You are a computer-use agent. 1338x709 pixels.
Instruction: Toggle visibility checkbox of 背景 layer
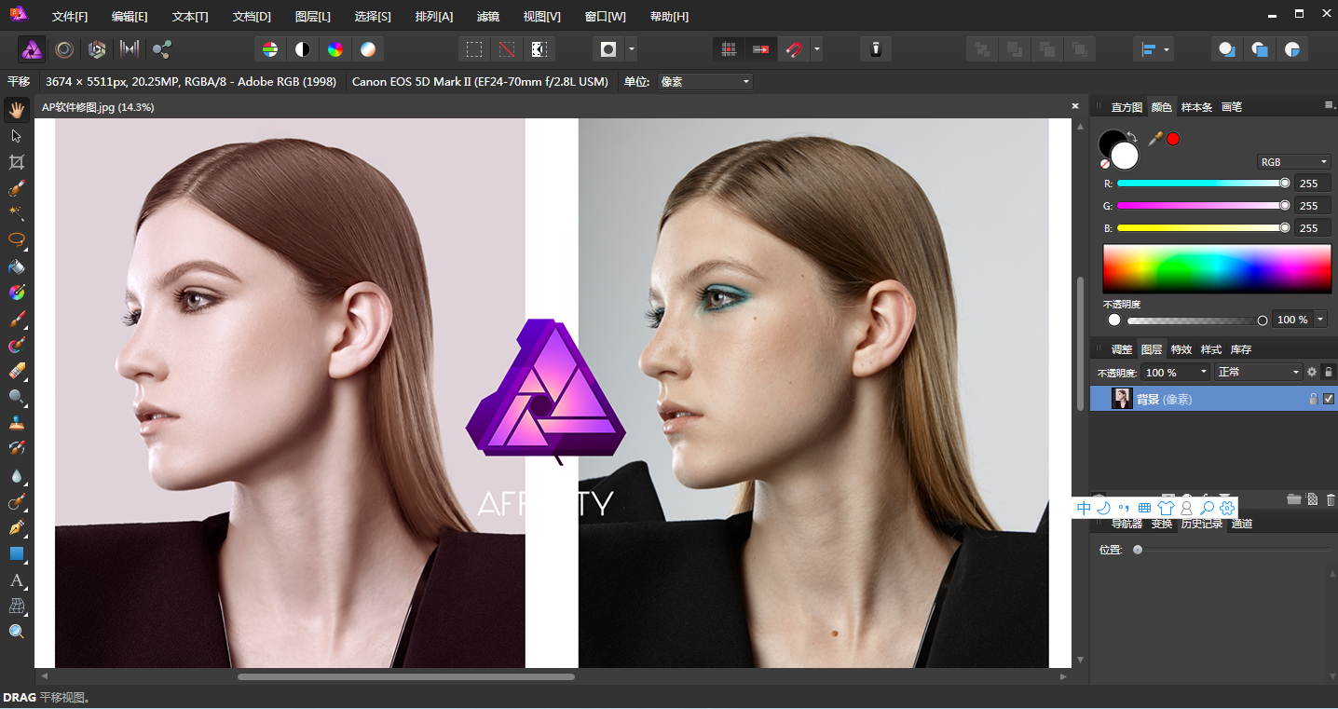click(x=1329, y=399)
